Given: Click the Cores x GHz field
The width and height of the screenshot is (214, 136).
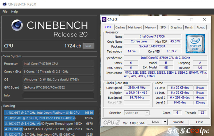Looking at the screenshot, I should pyautogui.click(x=58, y=71).
